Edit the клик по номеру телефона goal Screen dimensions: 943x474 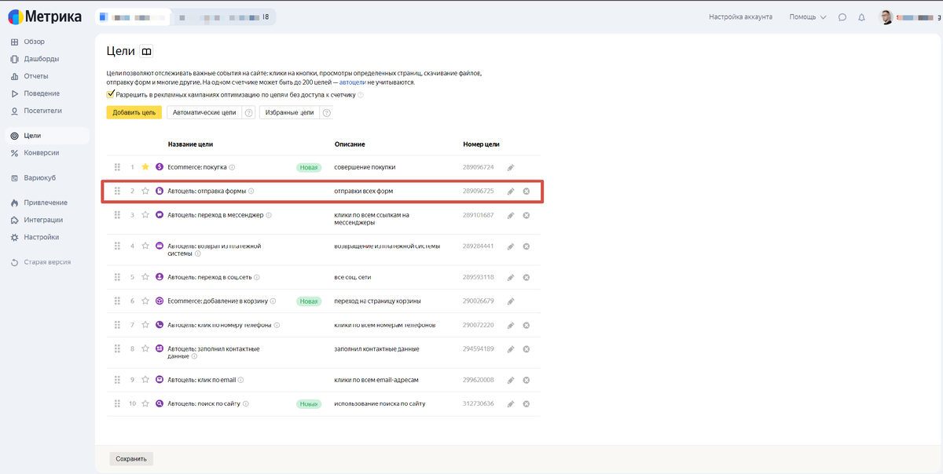click(511, 325)
